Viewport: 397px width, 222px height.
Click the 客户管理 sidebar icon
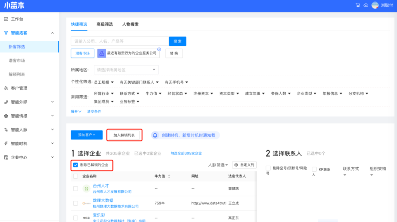coord(6,88)
